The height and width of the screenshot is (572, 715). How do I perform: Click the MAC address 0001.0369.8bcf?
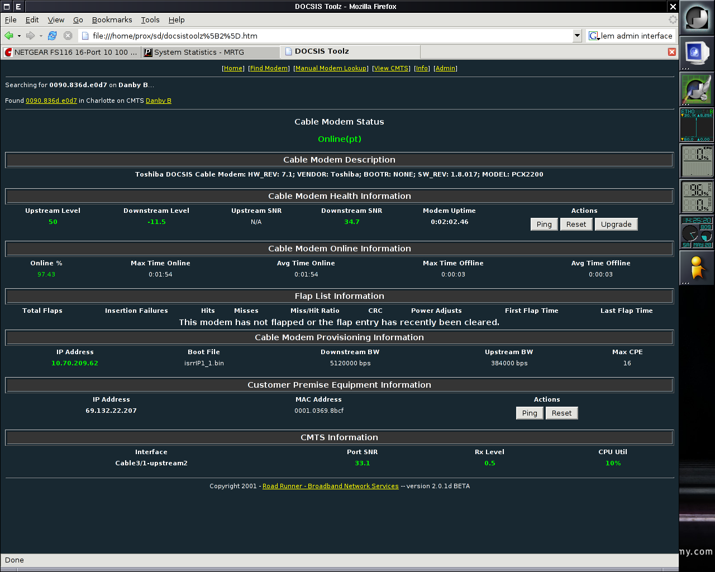coord(319,411)
